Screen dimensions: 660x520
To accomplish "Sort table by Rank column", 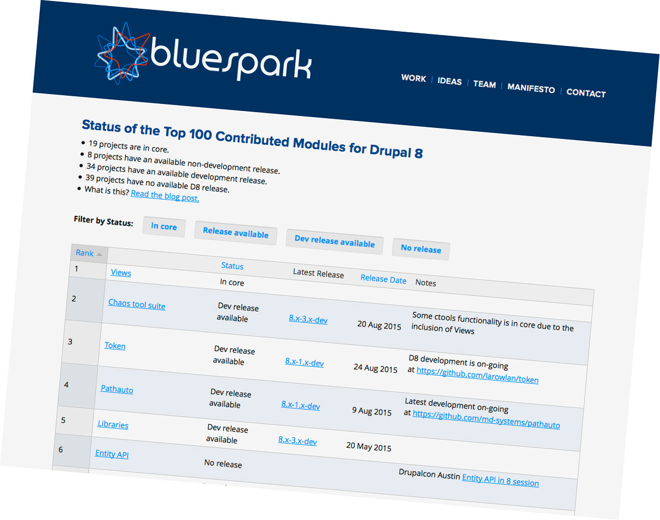I will click(85, 253).
